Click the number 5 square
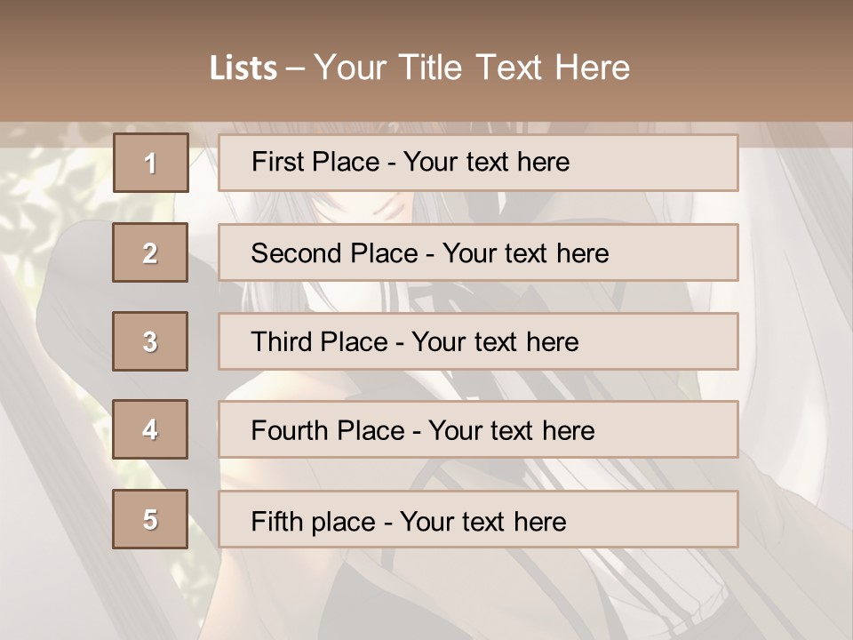 [150, 519]
